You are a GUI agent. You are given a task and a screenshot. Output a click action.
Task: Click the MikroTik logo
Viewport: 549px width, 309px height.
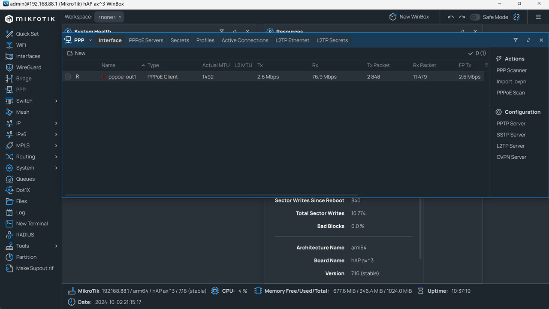[31, 19]
